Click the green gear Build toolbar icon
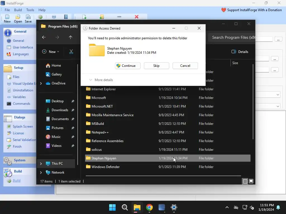 40,17
